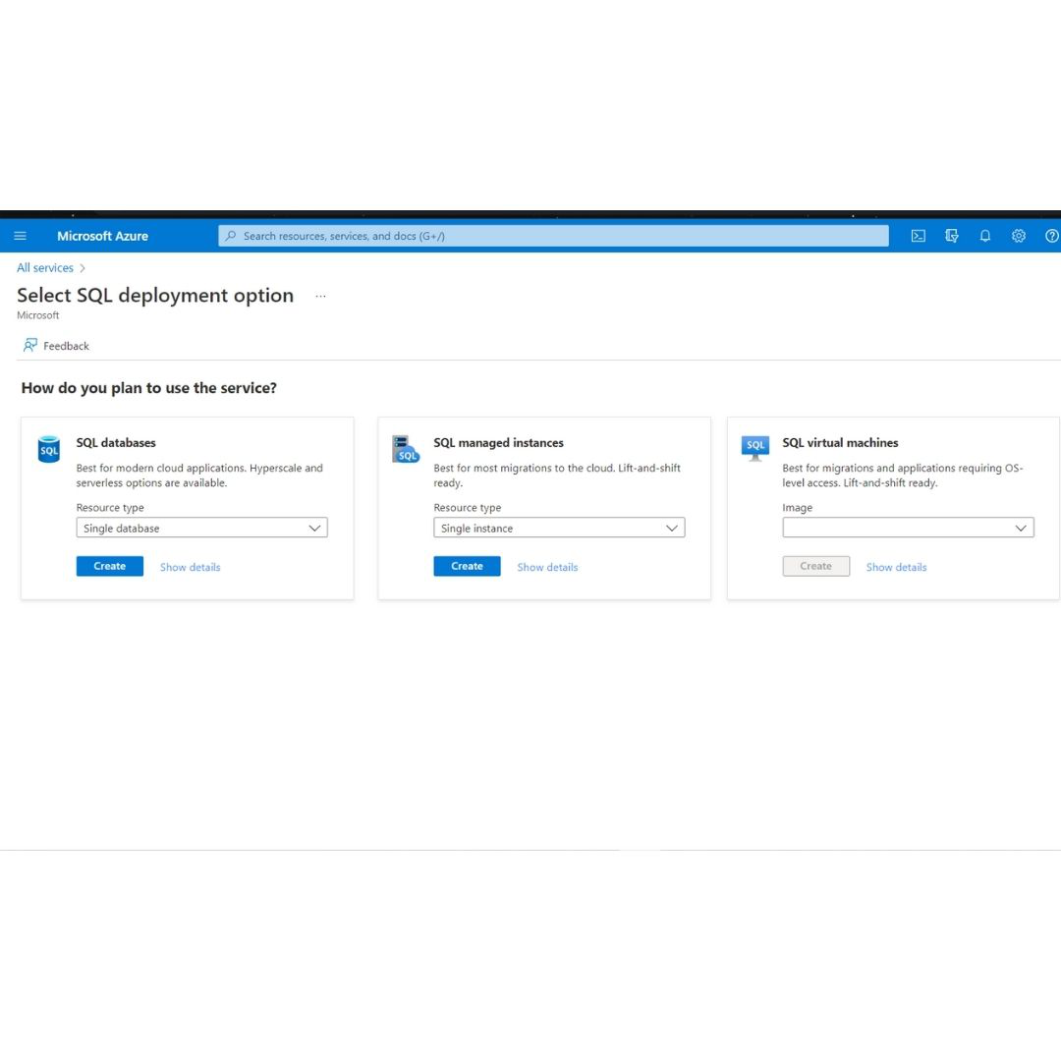Open the help question mark icon
The image size is (1061, 1061).
(1051, 236)
